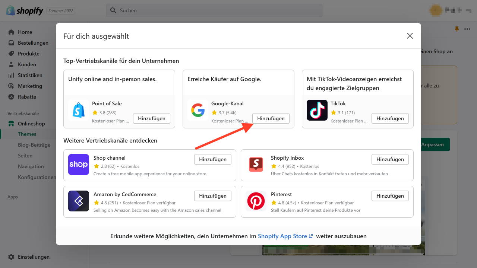Select Seiten under Onlineshop

[25, 156]
